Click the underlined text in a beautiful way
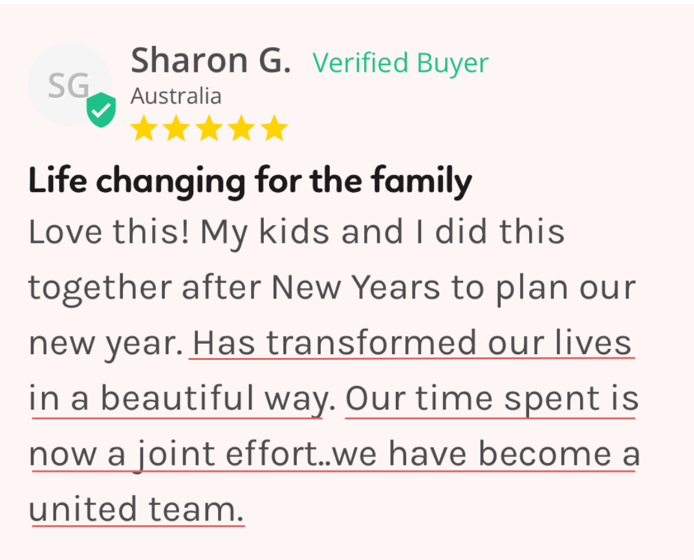 (x=179, y=399)
